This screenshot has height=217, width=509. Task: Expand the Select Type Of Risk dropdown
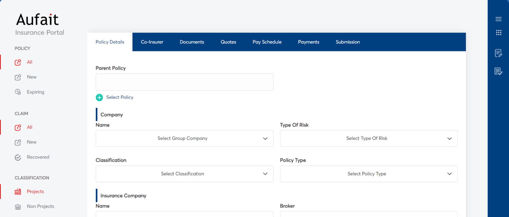click(369, 138)
